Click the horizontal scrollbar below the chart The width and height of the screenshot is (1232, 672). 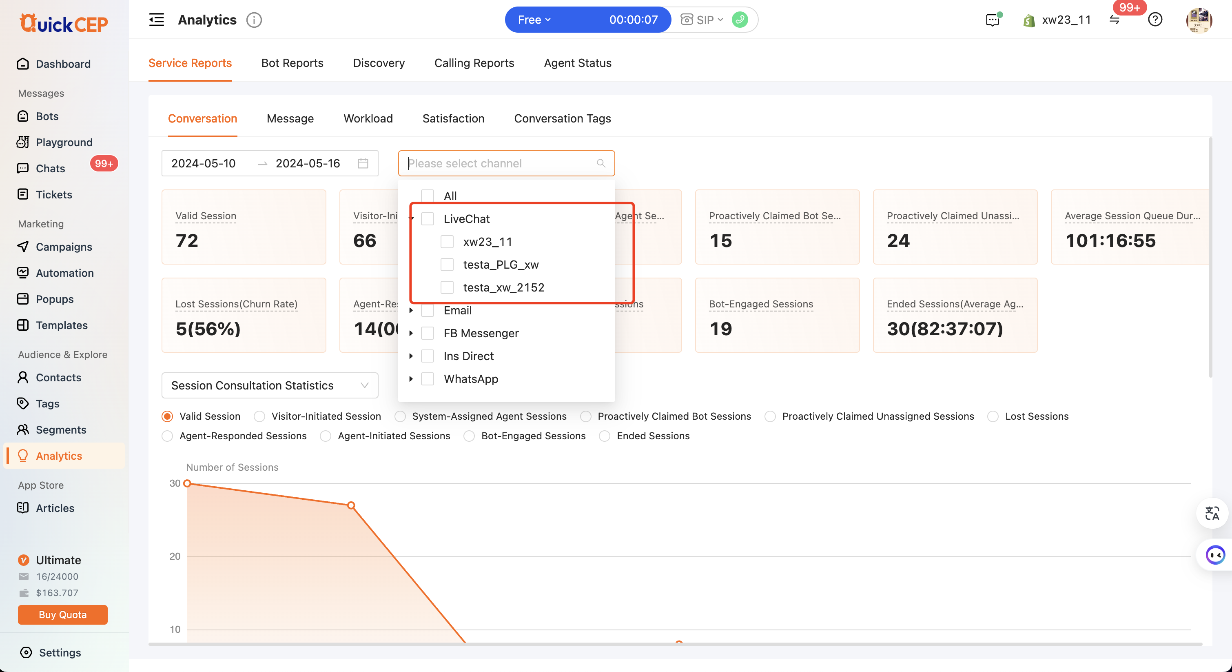tap(675, 644)
